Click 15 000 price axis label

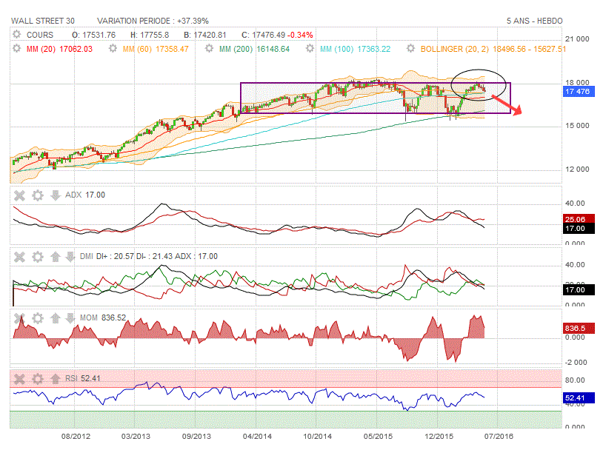click(577, 126)
